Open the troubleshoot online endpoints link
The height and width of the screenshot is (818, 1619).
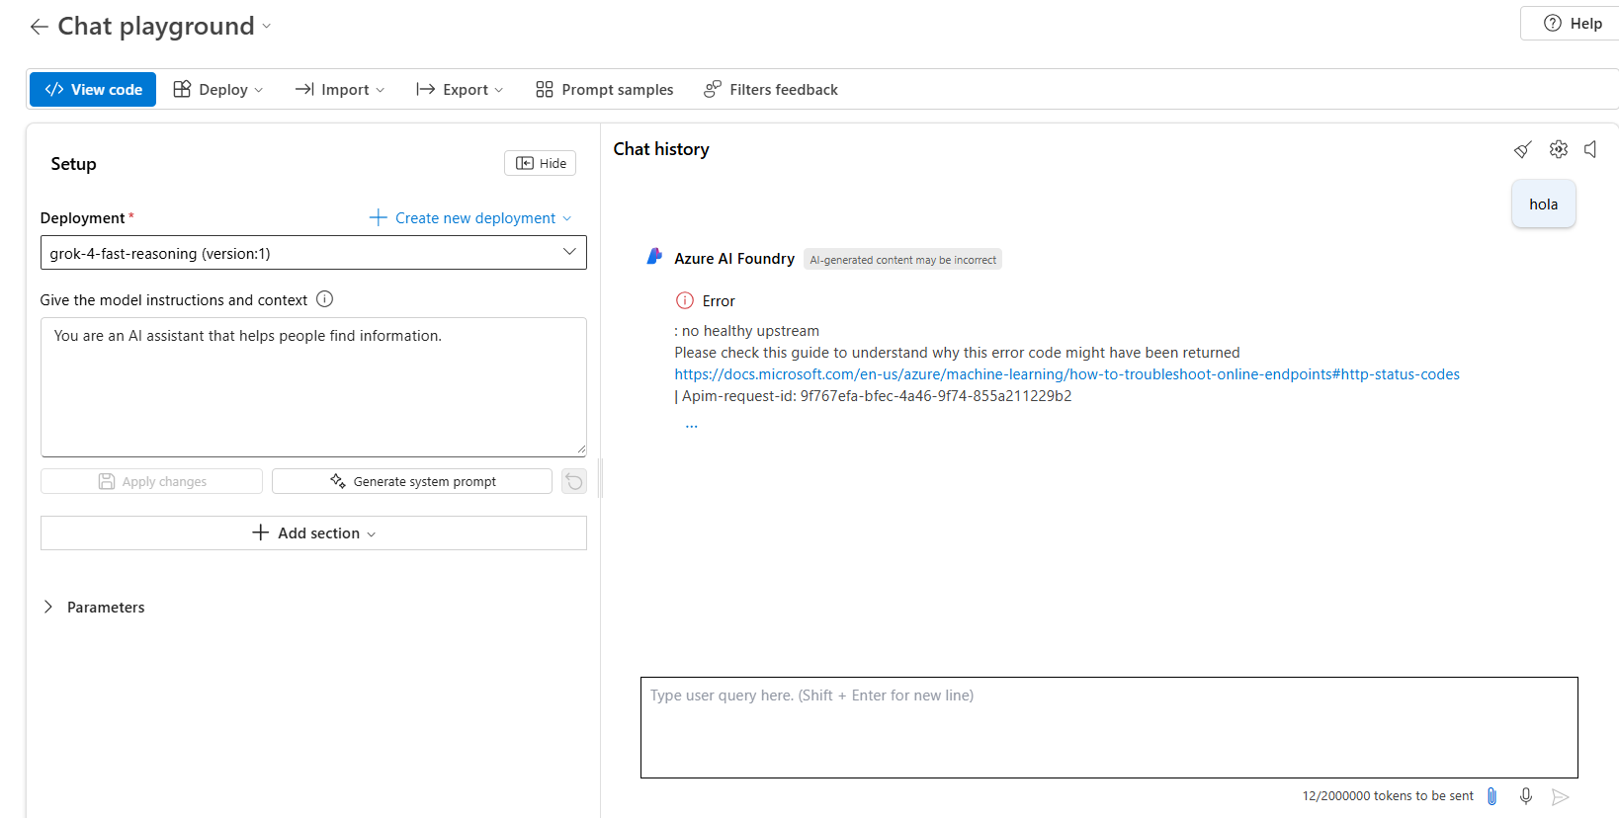1066,374
